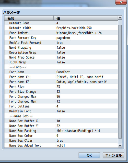Click the GameFont value cell

click(x=86, y=72)
